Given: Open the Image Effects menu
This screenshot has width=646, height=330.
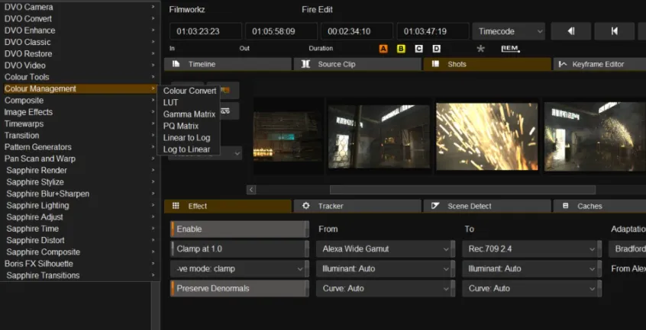Looking at the screenshot, I should pos(79,112).
